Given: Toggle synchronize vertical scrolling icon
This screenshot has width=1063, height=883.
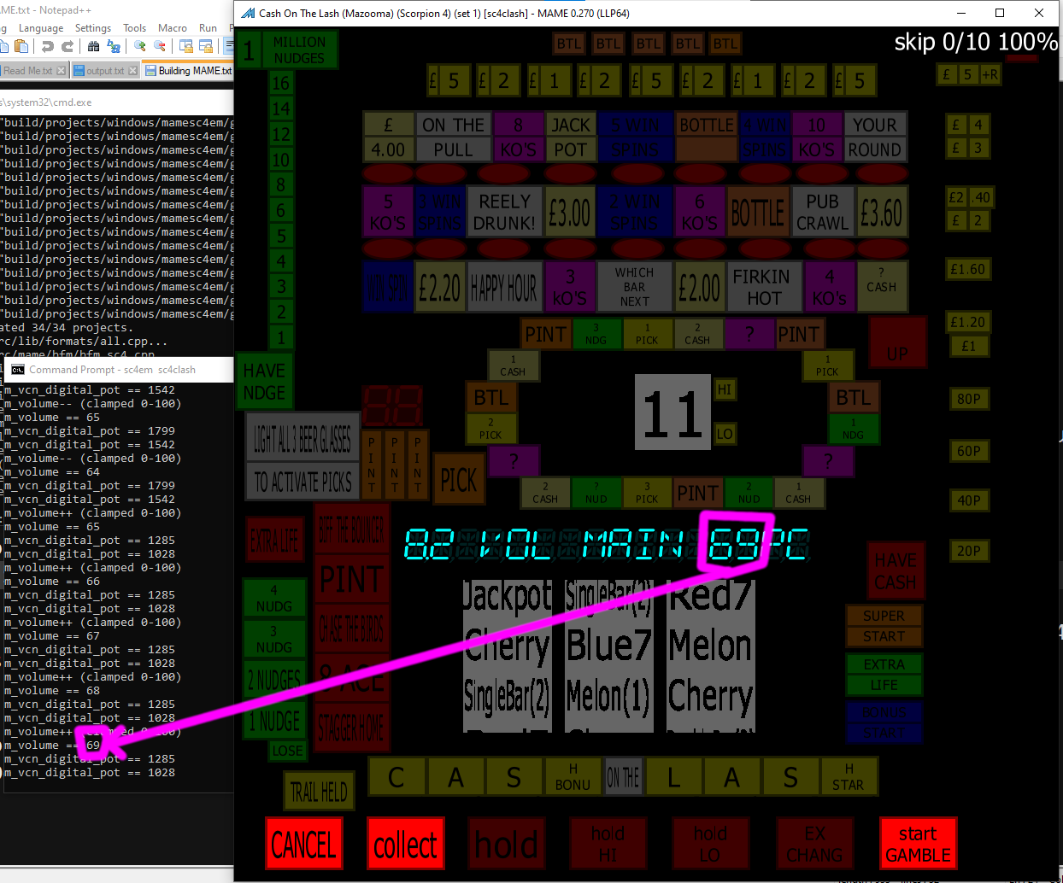Looking at the screenshot, I should pos(185,46).
